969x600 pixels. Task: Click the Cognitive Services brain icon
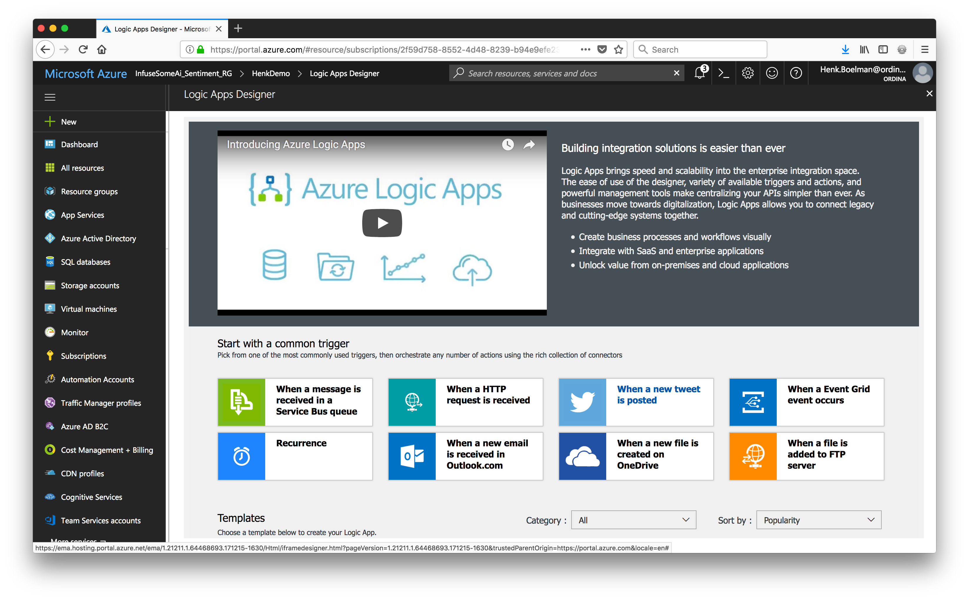click(50, 497)
